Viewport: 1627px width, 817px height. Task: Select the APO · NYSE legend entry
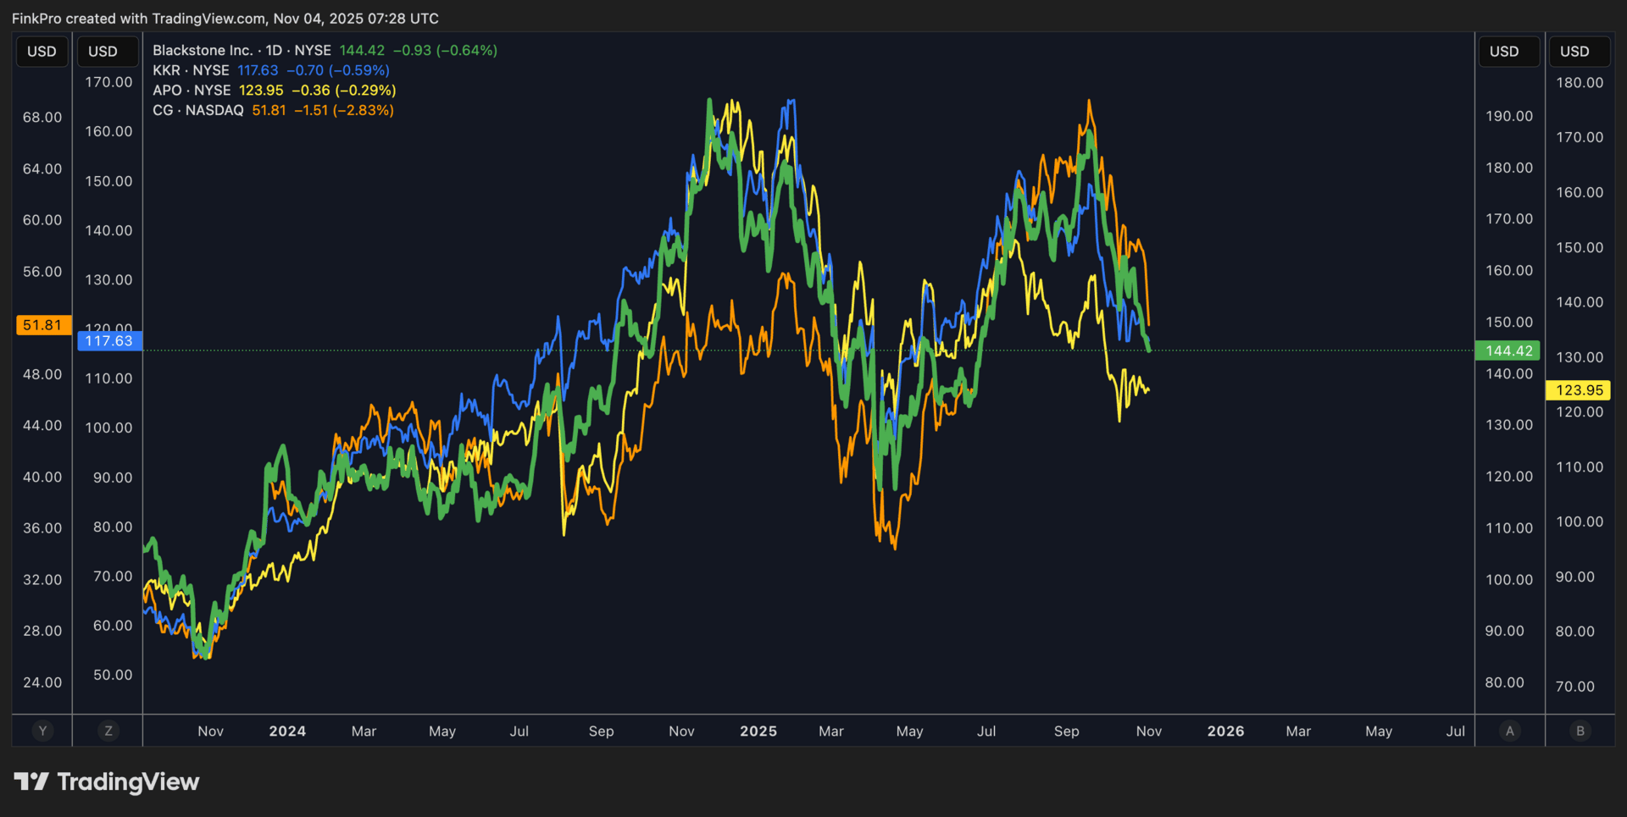(192, 91)
